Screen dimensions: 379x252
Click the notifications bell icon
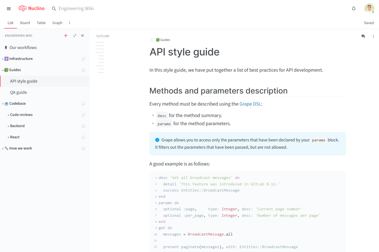[x=354, y=9]
